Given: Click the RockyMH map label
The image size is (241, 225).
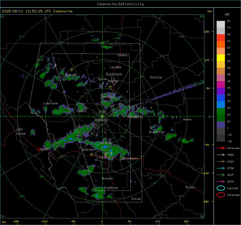Looking at the screenshot, I should [71, 75].
